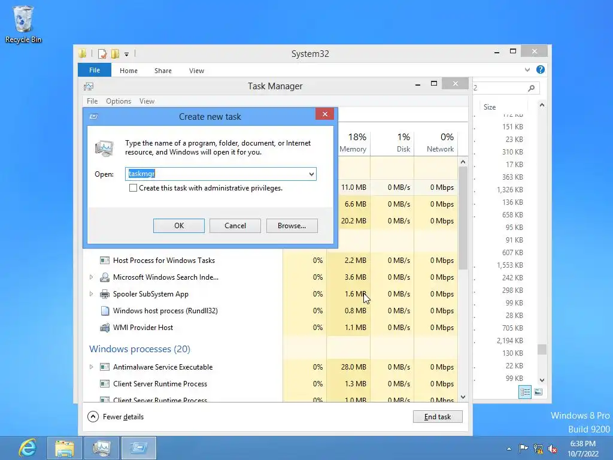This screenshot has height=460, width=613.
Task: Click the Explorer file list scrollbar thumb
Action: click(x=542, y=349)
